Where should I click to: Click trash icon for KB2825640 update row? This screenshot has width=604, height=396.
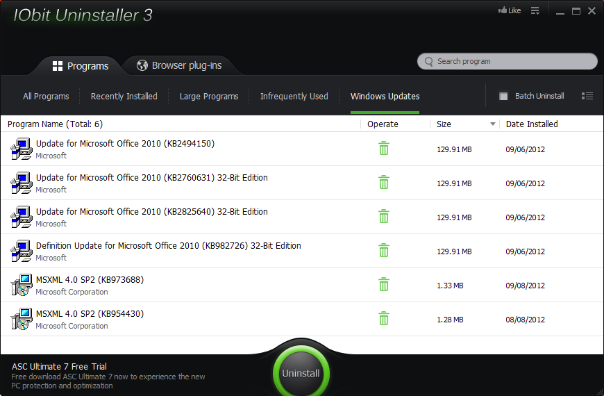(384, 216)
